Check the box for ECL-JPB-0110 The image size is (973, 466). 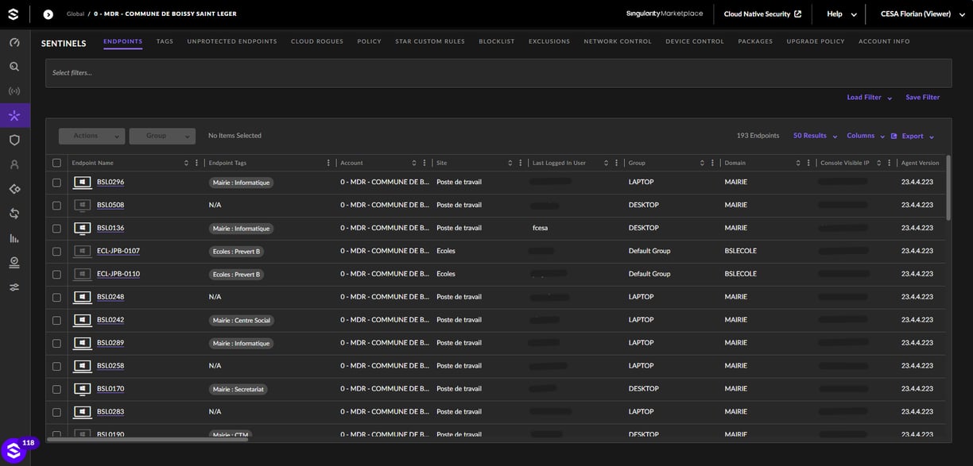pos(56,274)
